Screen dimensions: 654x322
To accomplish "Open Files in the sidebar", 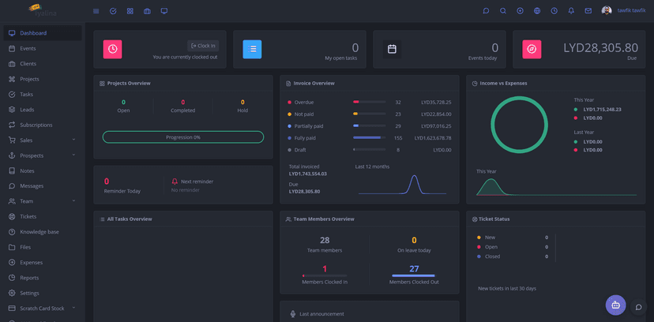I will point(43,247).
